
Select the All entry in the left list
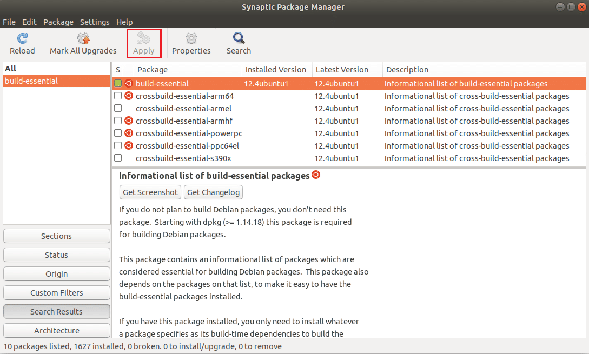(11, 69)
